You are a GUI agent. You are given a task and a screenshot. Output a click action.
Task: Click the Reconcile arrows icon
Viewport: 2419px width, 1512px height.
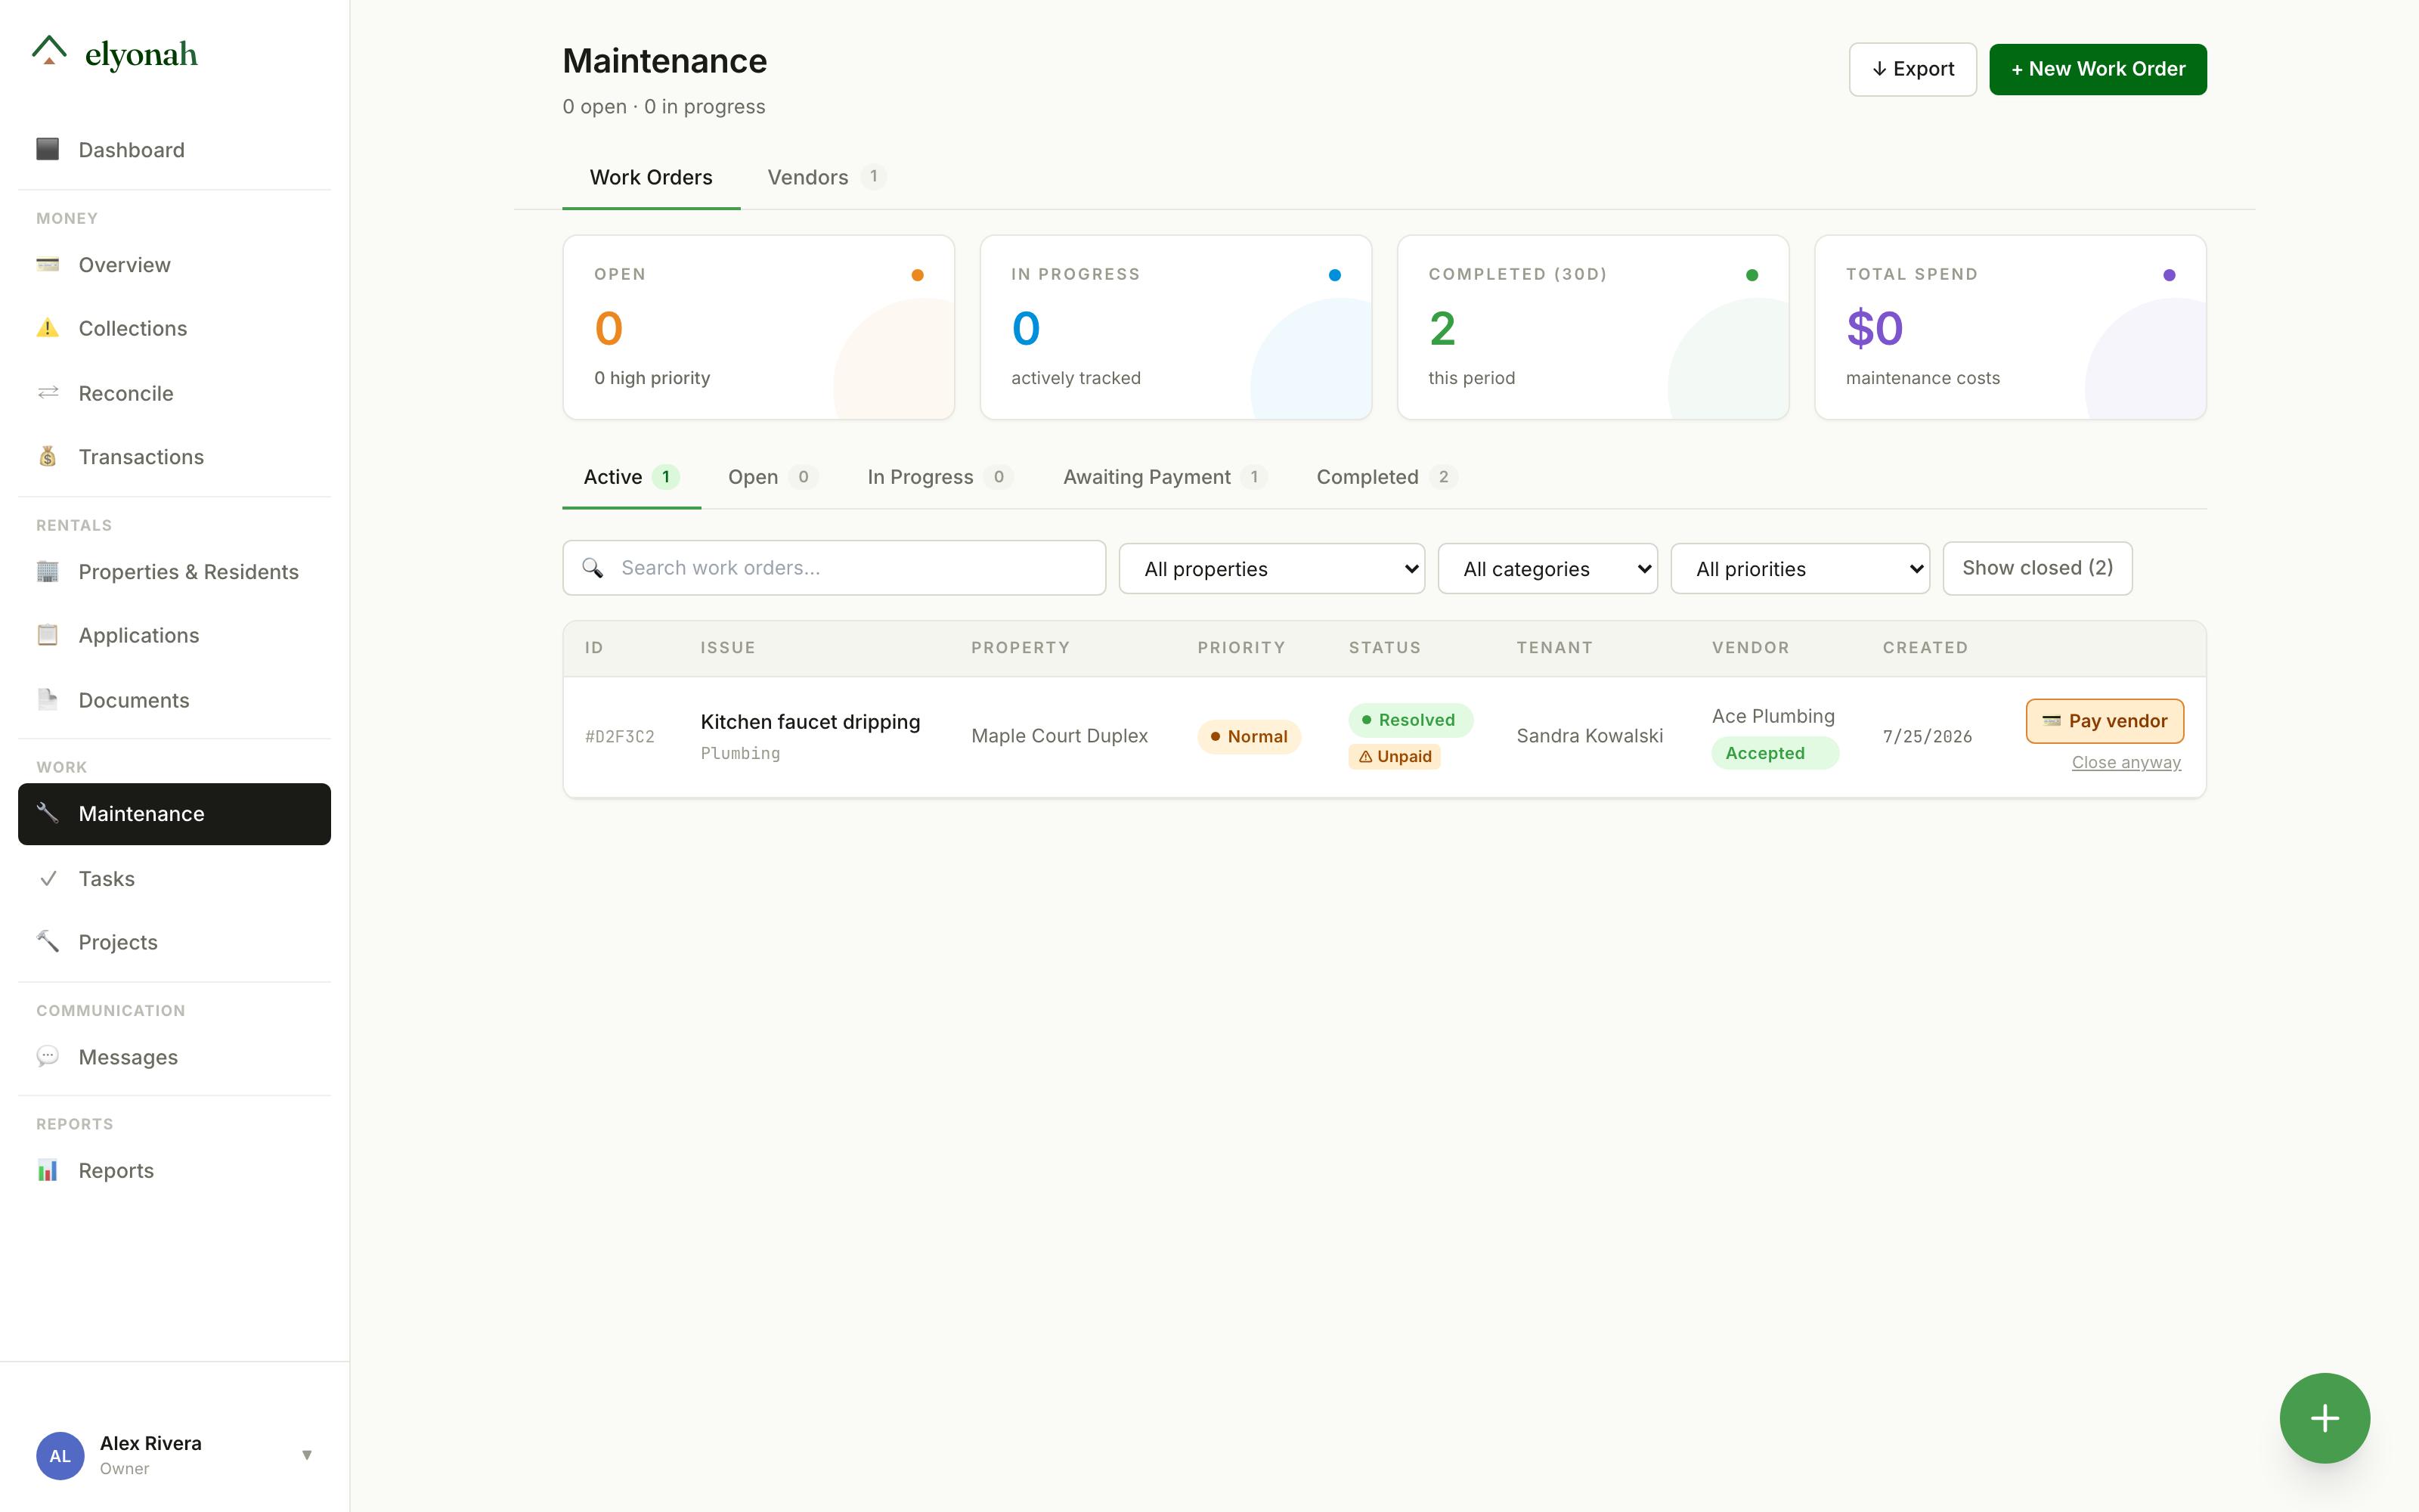pos(48,393)
